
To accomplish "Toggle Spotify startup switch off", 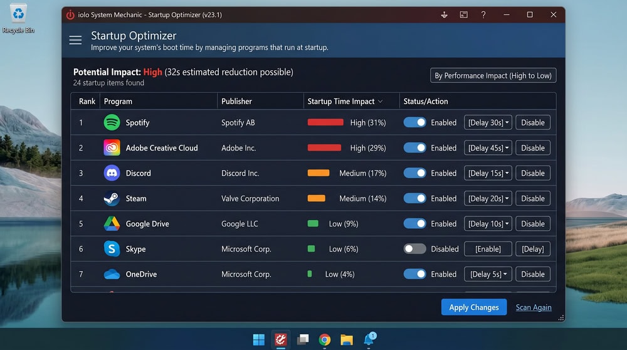I will coord(414,122).
